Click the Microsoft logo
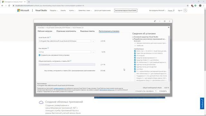Viewport: 206px width, 116px height. point(23,10)
